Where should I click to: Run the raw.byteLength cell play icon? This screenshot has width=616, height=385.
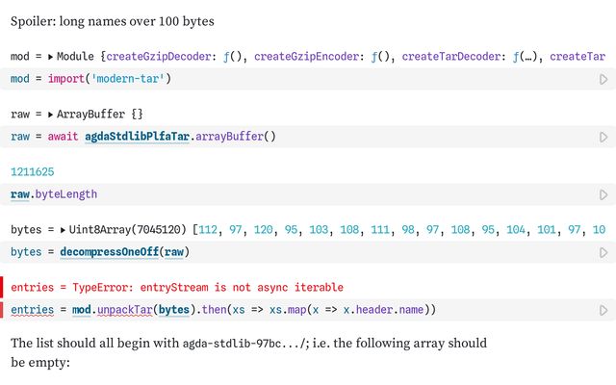[603, 194]
